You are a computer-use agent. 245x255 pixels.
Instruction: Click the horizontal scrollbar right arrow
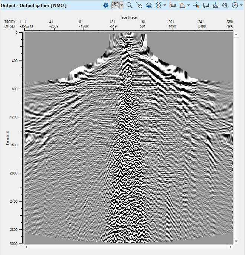click(x=229, y=246)
